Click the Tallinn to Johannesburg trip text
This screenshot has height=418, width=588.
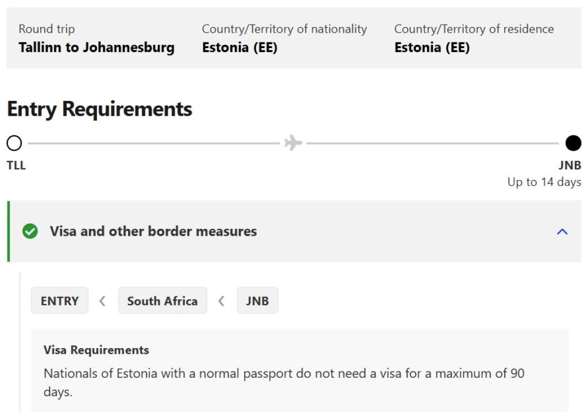96,48
